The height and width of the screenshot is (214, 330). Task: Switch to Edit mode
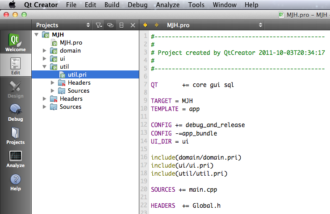coord(15,66)
